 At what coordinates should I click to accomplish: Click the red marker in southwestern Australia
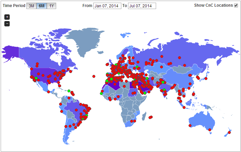190,126
